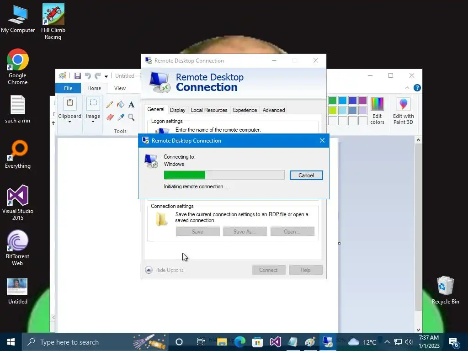Switch to the View tab in Paint
The width and height of the screenshot is (468, 351).
[x=120, y=88]
